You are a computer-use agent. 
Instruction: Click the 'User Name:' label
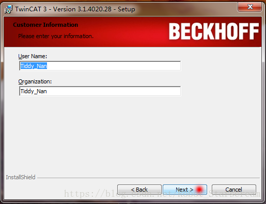[33, 56]
